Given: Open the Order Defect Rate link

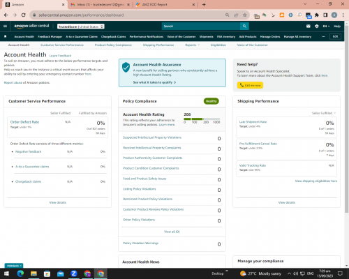Looking at the screenshot, I should (24, 122).
